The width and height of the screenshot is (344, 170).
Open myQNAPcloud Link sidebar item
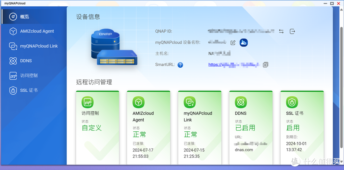(34, 46)
